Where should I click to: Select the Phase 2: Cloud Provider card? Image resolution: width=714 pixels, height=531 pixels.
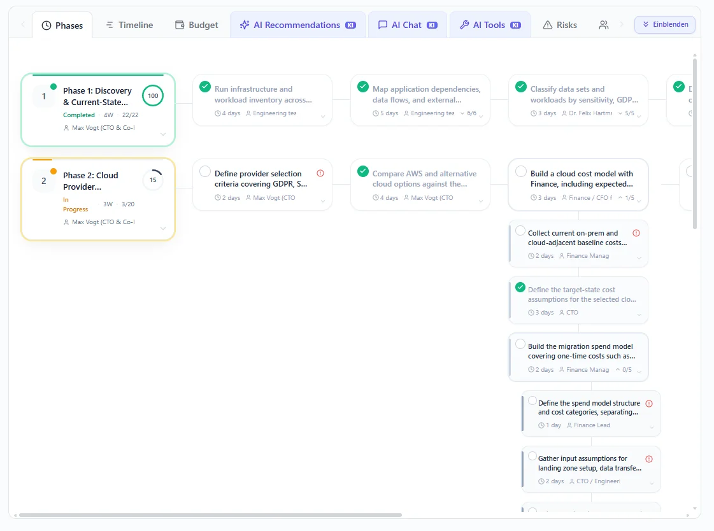pos(98,199)
